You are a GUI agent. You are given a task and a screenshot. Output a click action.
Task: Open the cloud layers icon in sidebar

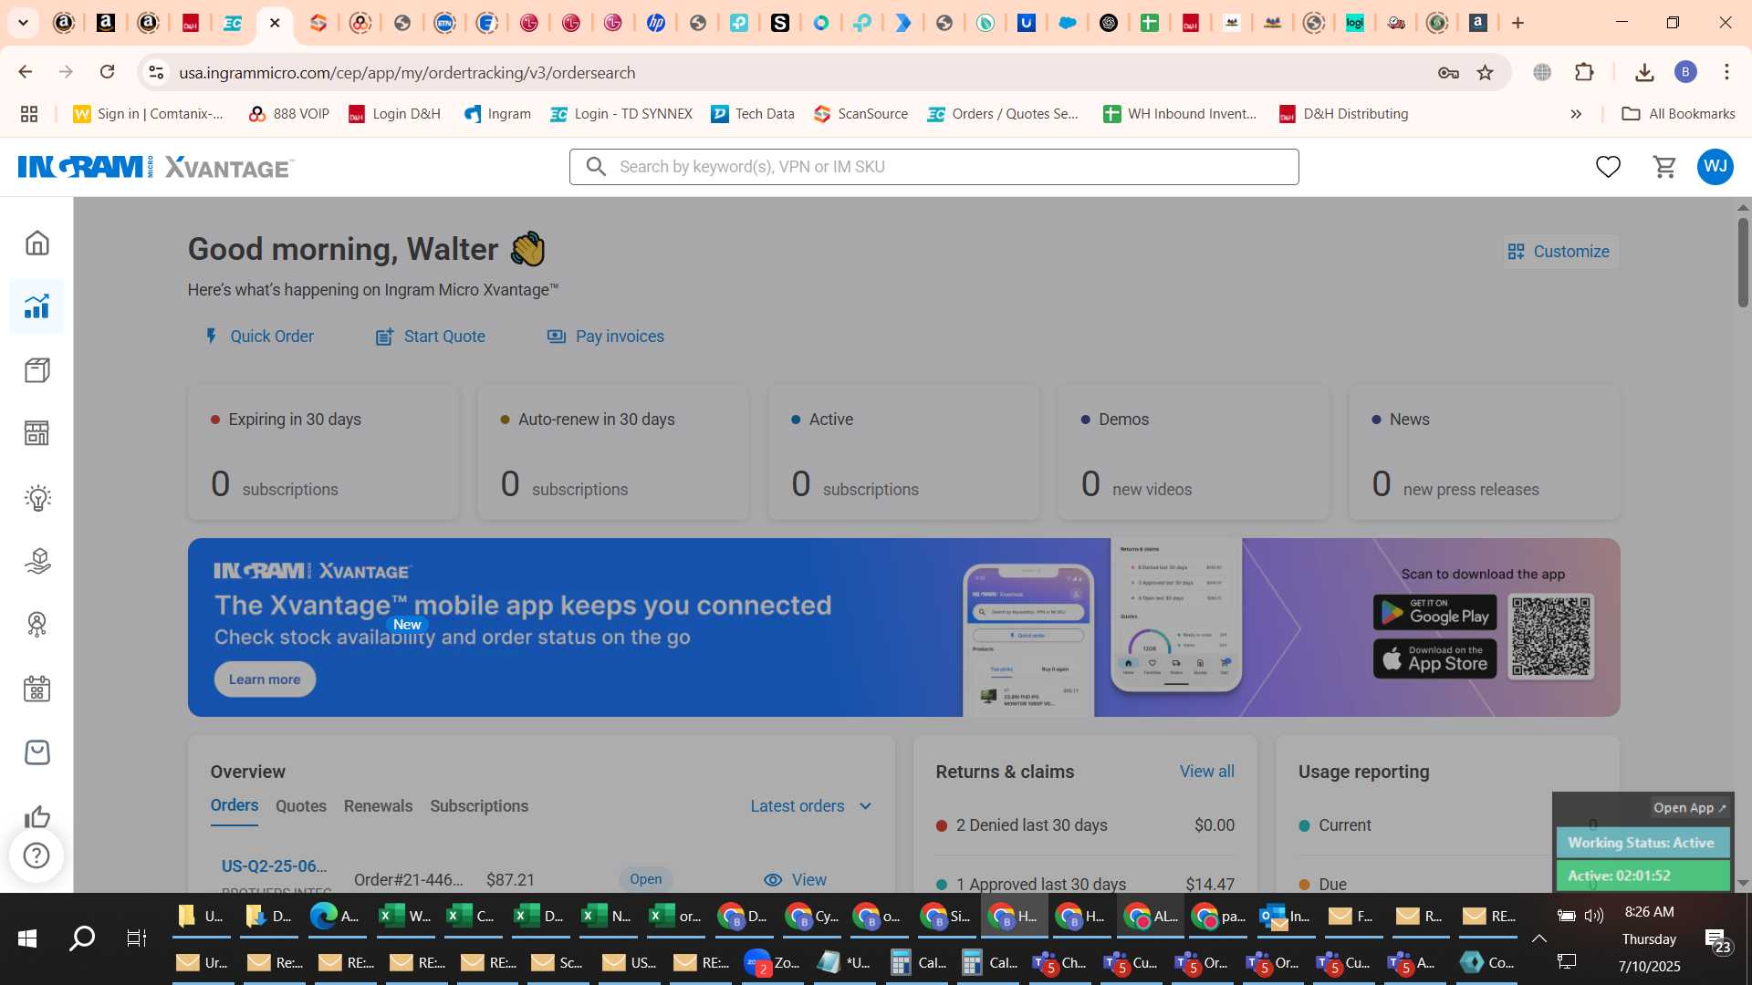point(36,561)
